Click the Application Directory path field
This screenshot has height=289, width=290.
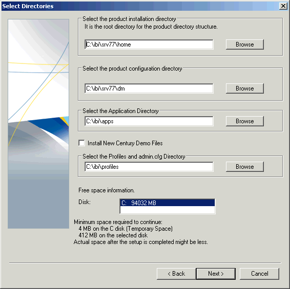pyautogui.click(x=149, y=121)
